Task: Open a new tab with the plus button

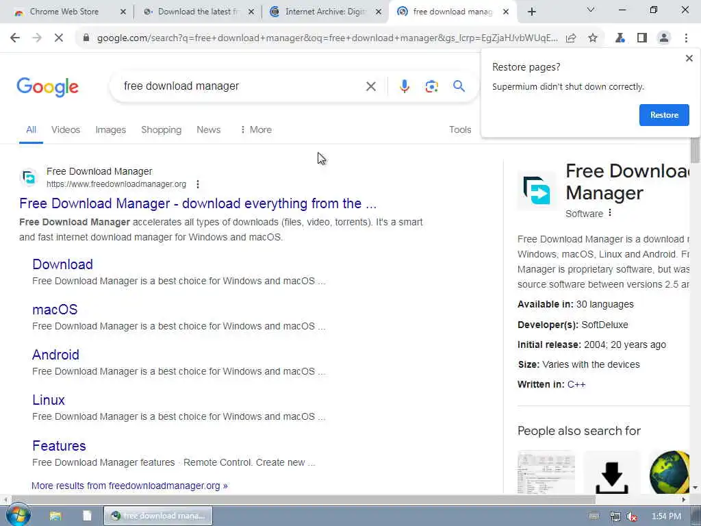Action: tap(531, 12)
